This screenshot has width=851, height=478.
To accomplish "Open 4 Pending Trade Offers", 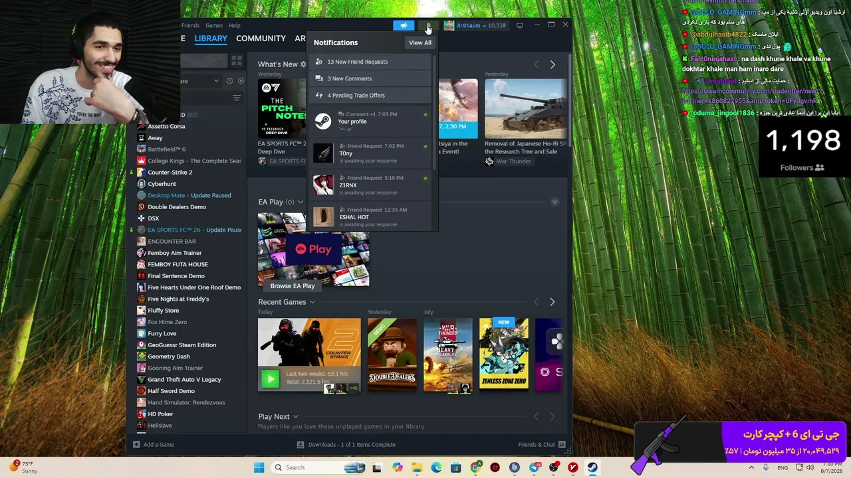I will (x=370, y=95).
